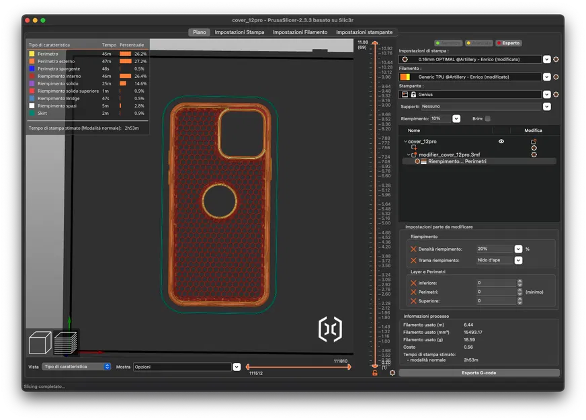The height and width of the screenshot is (420, 586).
Task: Select the Riempimento... Perimetri tree row
Action: [479, 161]
